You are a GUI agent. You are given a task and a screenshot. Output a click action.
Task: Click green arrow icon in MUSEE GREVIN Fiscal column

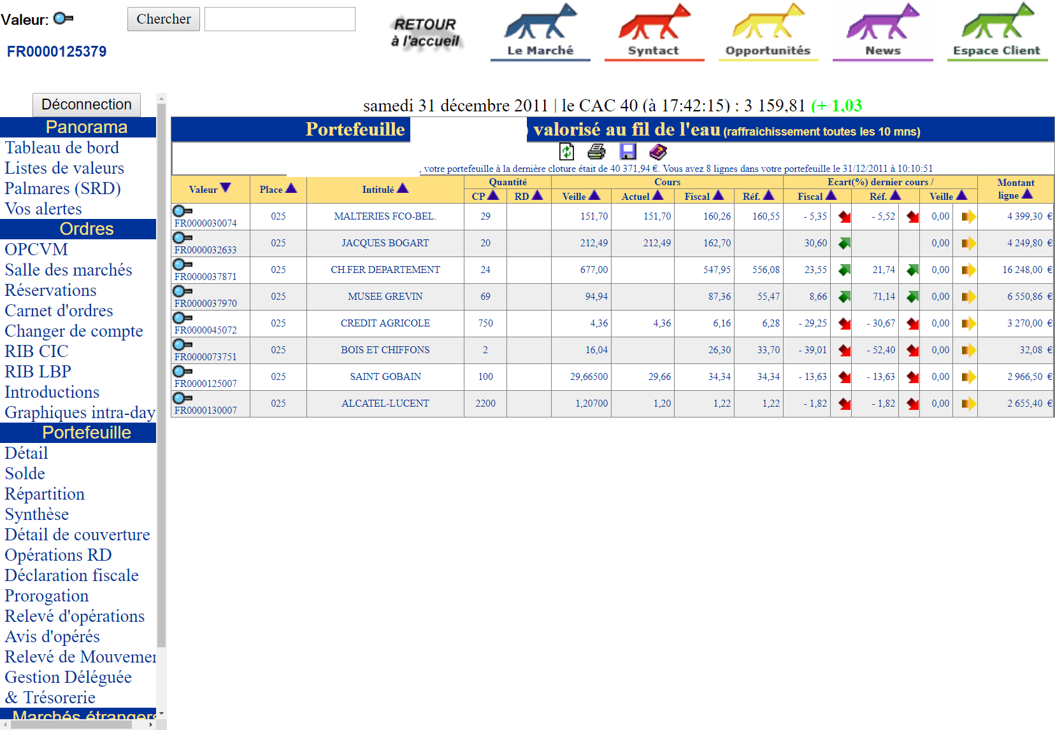tap(845, 297)
